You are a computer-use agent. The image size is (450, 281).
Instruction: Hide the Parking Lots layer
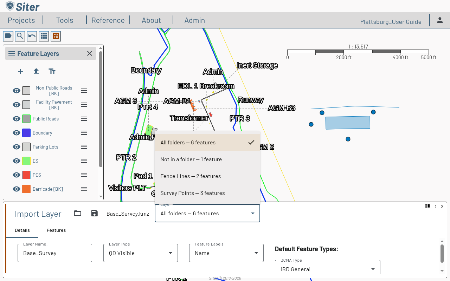click(16, 147)
